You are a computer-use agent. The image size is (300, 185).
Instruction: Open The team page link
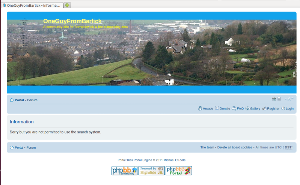pyautogui.click(x=207, y=148)
